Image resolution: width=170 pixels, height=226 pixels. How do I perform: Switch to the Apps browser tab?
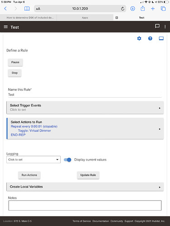pos(85,18)
